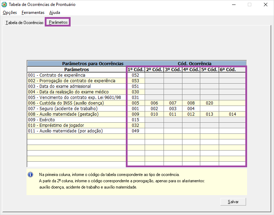Viewport: 274px width, 215px height.
Task: Click cell 013 in gestação row
Action: tap(210, 114)
